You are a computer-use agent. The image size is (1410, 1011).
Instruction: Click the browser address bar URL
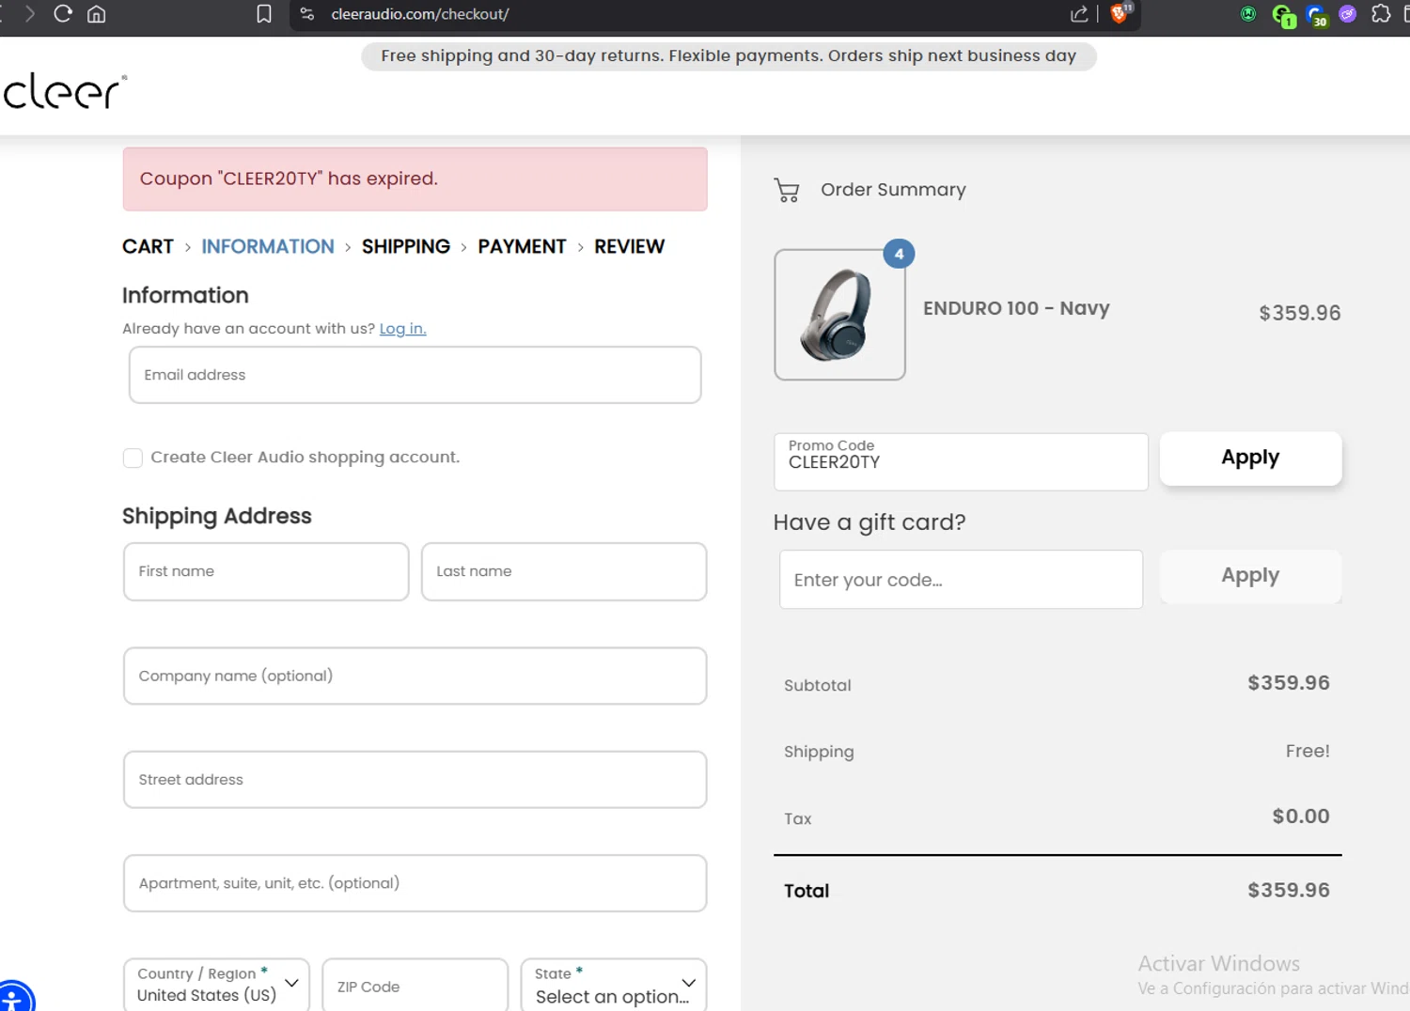[x=420, y=14]
